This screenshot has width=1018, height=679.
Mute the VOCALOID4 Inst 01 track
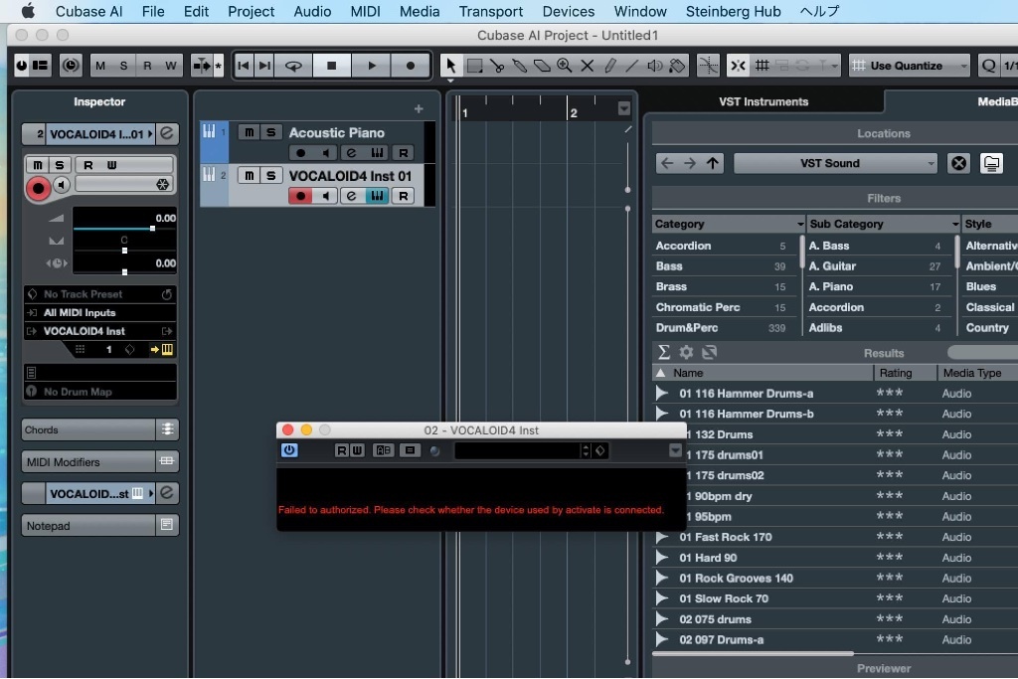(x=250, y=175)
